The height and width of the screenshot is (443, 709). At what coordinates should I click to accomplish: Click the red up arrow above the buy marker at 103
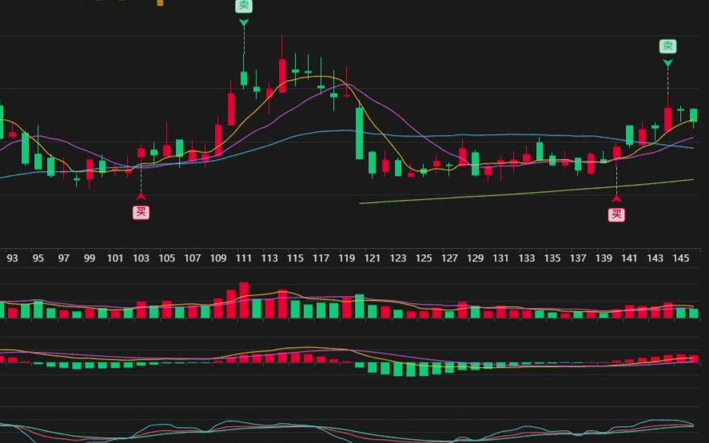[141, 196]
